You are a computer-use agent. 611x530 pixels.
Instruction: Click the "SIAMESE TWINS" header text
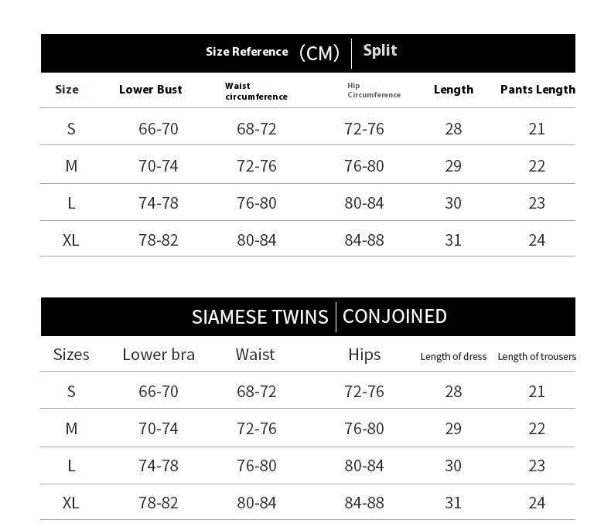click(x=260, y=317)
